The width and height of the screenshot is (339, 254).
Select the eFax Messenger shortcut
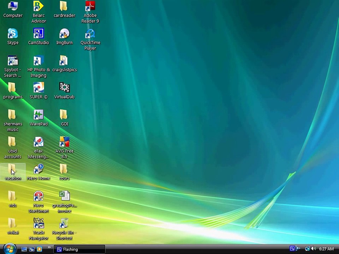(x=38, y=148)
